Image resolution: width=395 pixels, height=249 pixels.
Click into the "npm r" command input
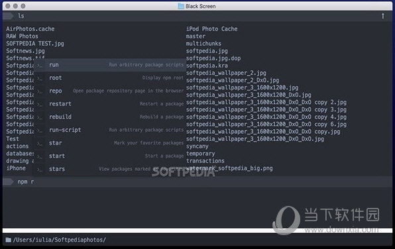coord(197,181)
